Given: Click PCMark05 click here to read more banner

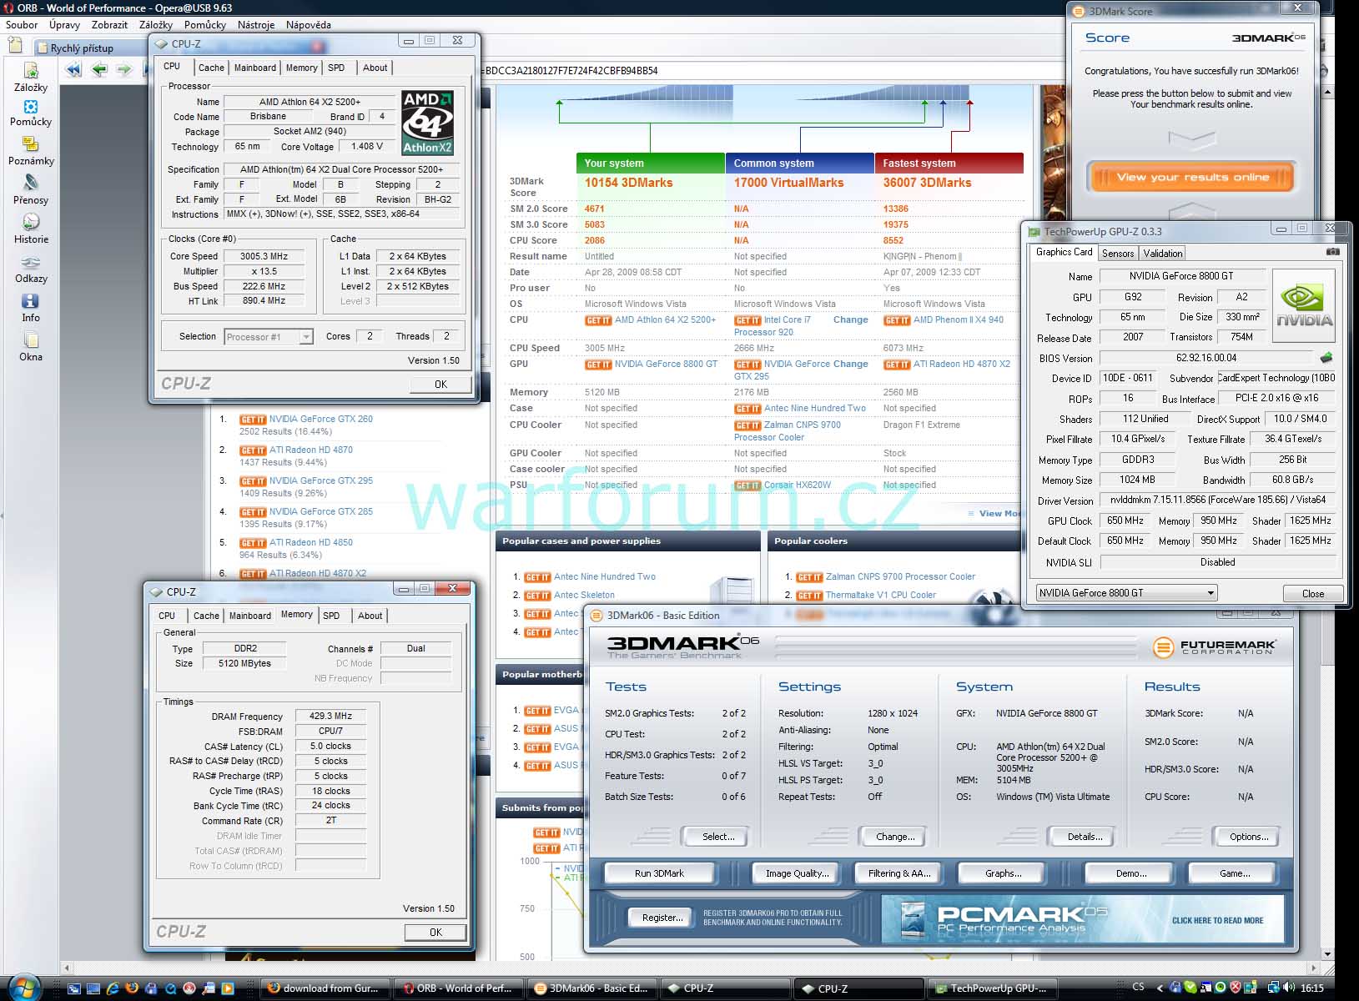Looking at the screenshot, I should [1083, 919].
